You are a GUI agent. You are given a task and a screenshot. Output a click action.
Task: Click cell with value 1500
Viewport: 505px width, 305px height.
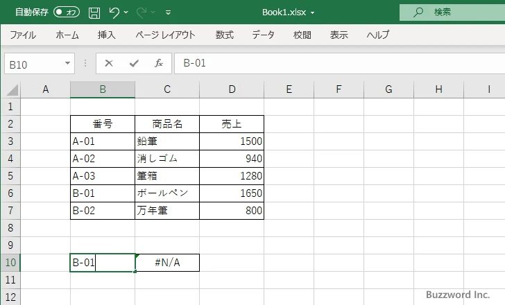click(232, 141)
